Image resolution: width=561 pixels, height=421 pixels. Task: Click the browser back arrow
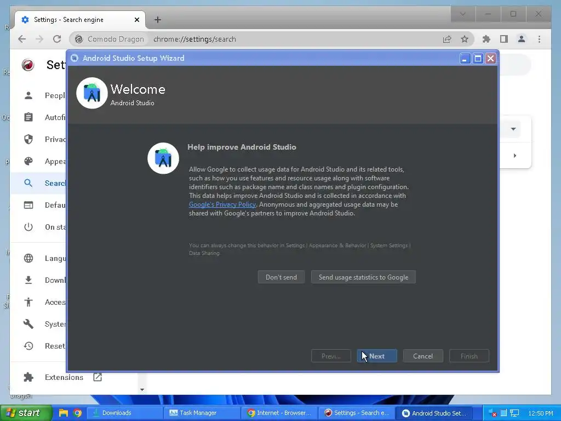pyautogui.click(x=22, y=39)
